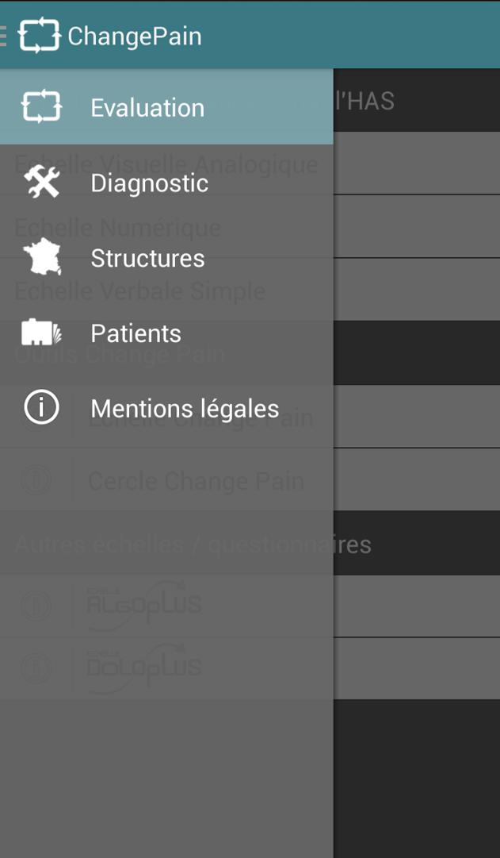
Task: Open the Structures menu item
Action: pyautogui.click(x=147, y=259)
